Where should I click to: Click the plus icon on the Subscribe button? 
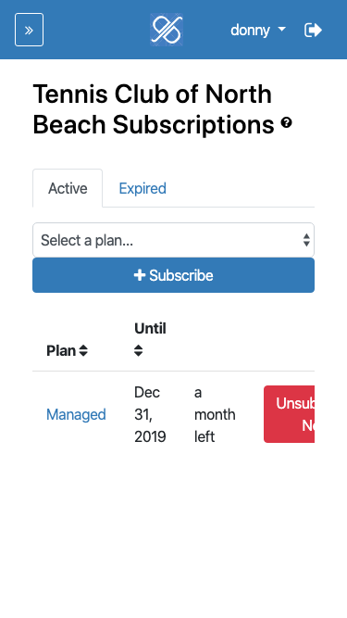(x=140, y=275)
